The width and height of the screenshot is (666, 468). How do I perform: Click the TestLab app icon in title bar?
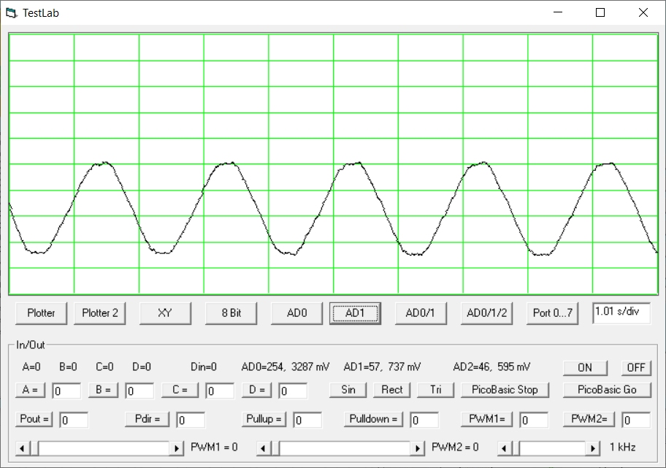pos(11,13)
